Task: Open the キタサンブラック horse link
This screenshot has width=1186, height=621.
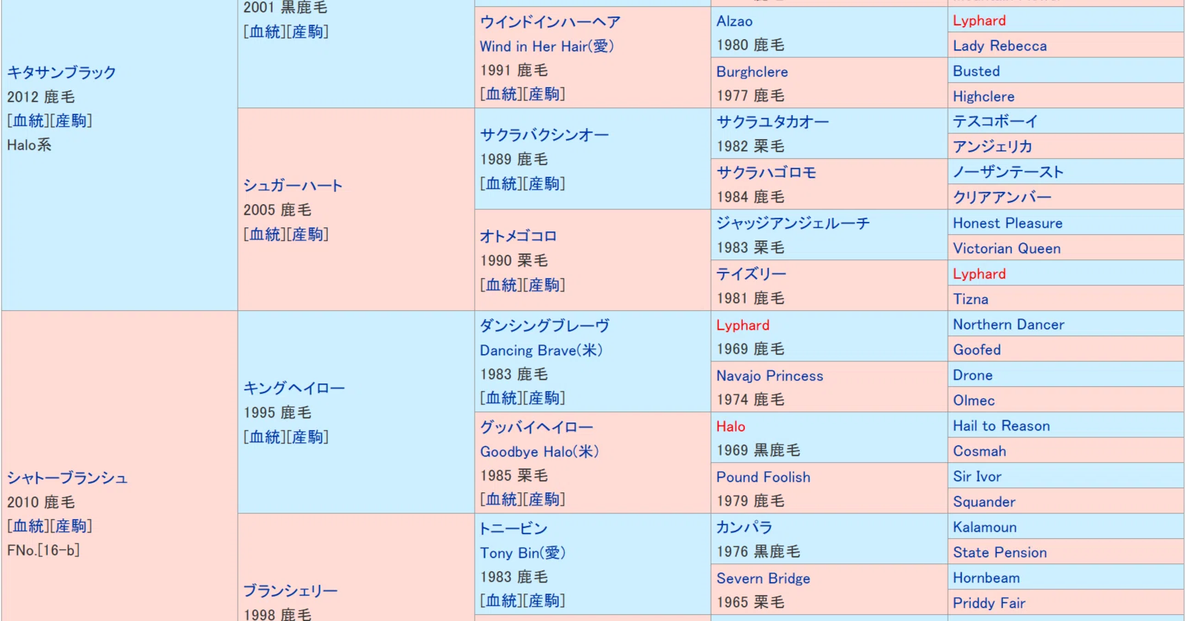Action: point(62,73)
